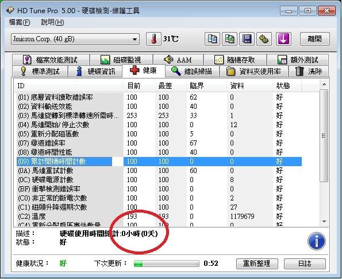342x279 pixels.
Task: Click the 資料 column header
Action: pos(249,86)
